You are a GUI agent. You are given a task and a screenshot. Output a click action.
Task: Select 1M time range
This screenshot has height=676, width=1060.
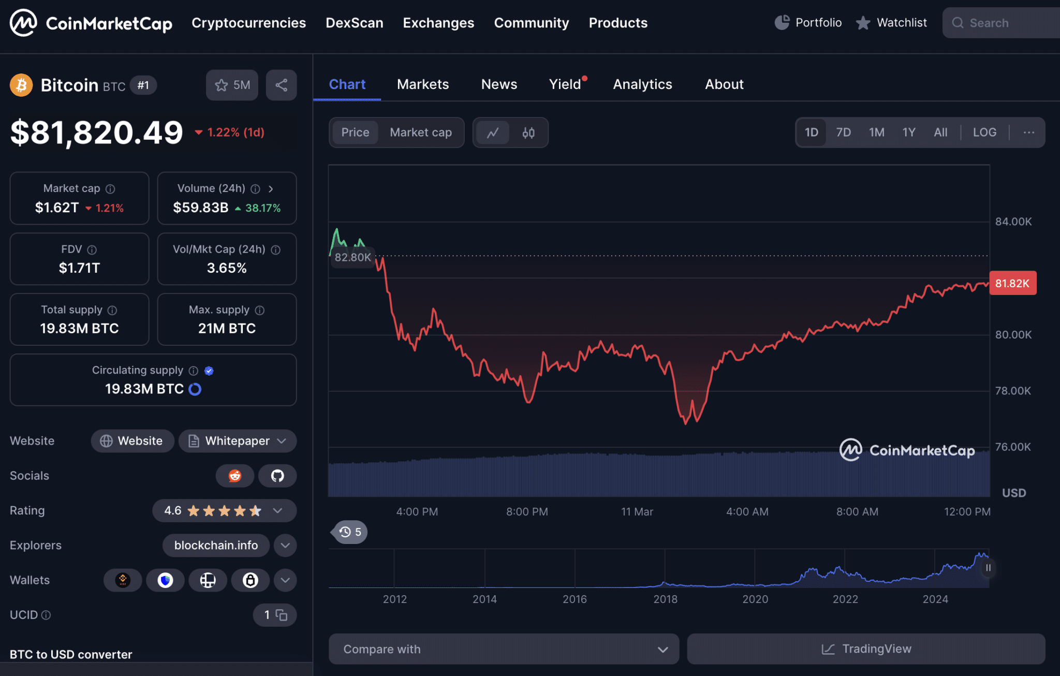point(877,133)
